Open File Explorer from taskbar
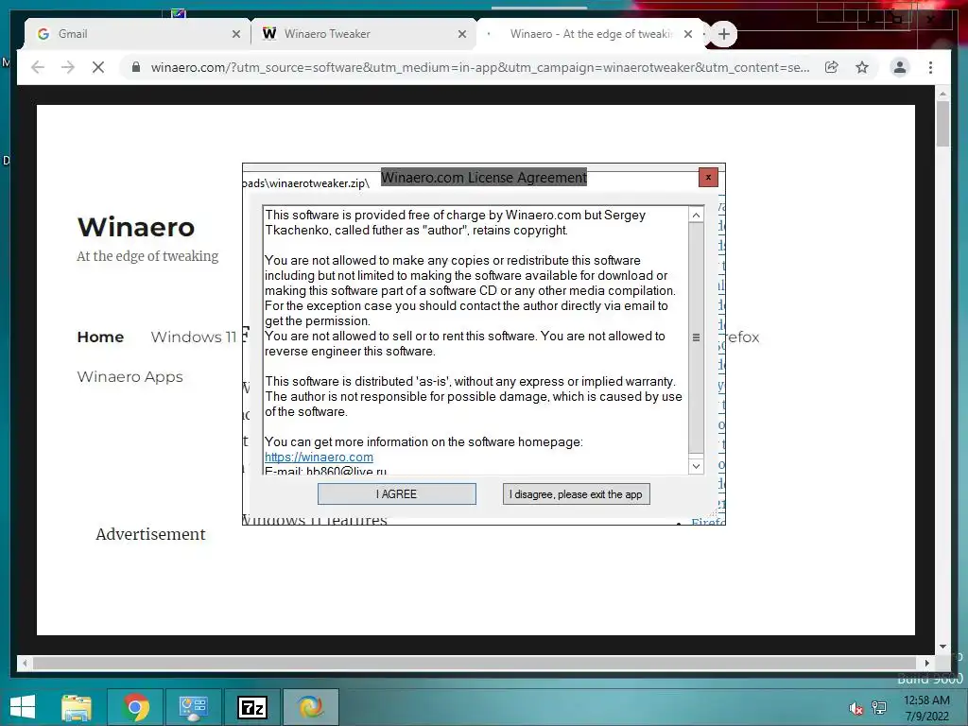Screen dimensions: 968x726 pyautogui.click(x=77, y=707)
